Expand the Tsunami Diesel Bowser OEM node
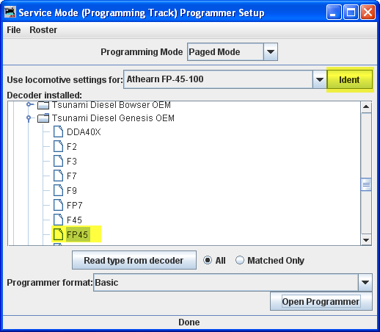Screen dimensions: 380x332 coord(29,104)
